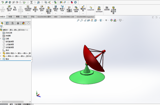This screenshot has width=160, height=105.
Task: Open dropdown under Linear Component Pattern
Action: [x=28, y=14]
